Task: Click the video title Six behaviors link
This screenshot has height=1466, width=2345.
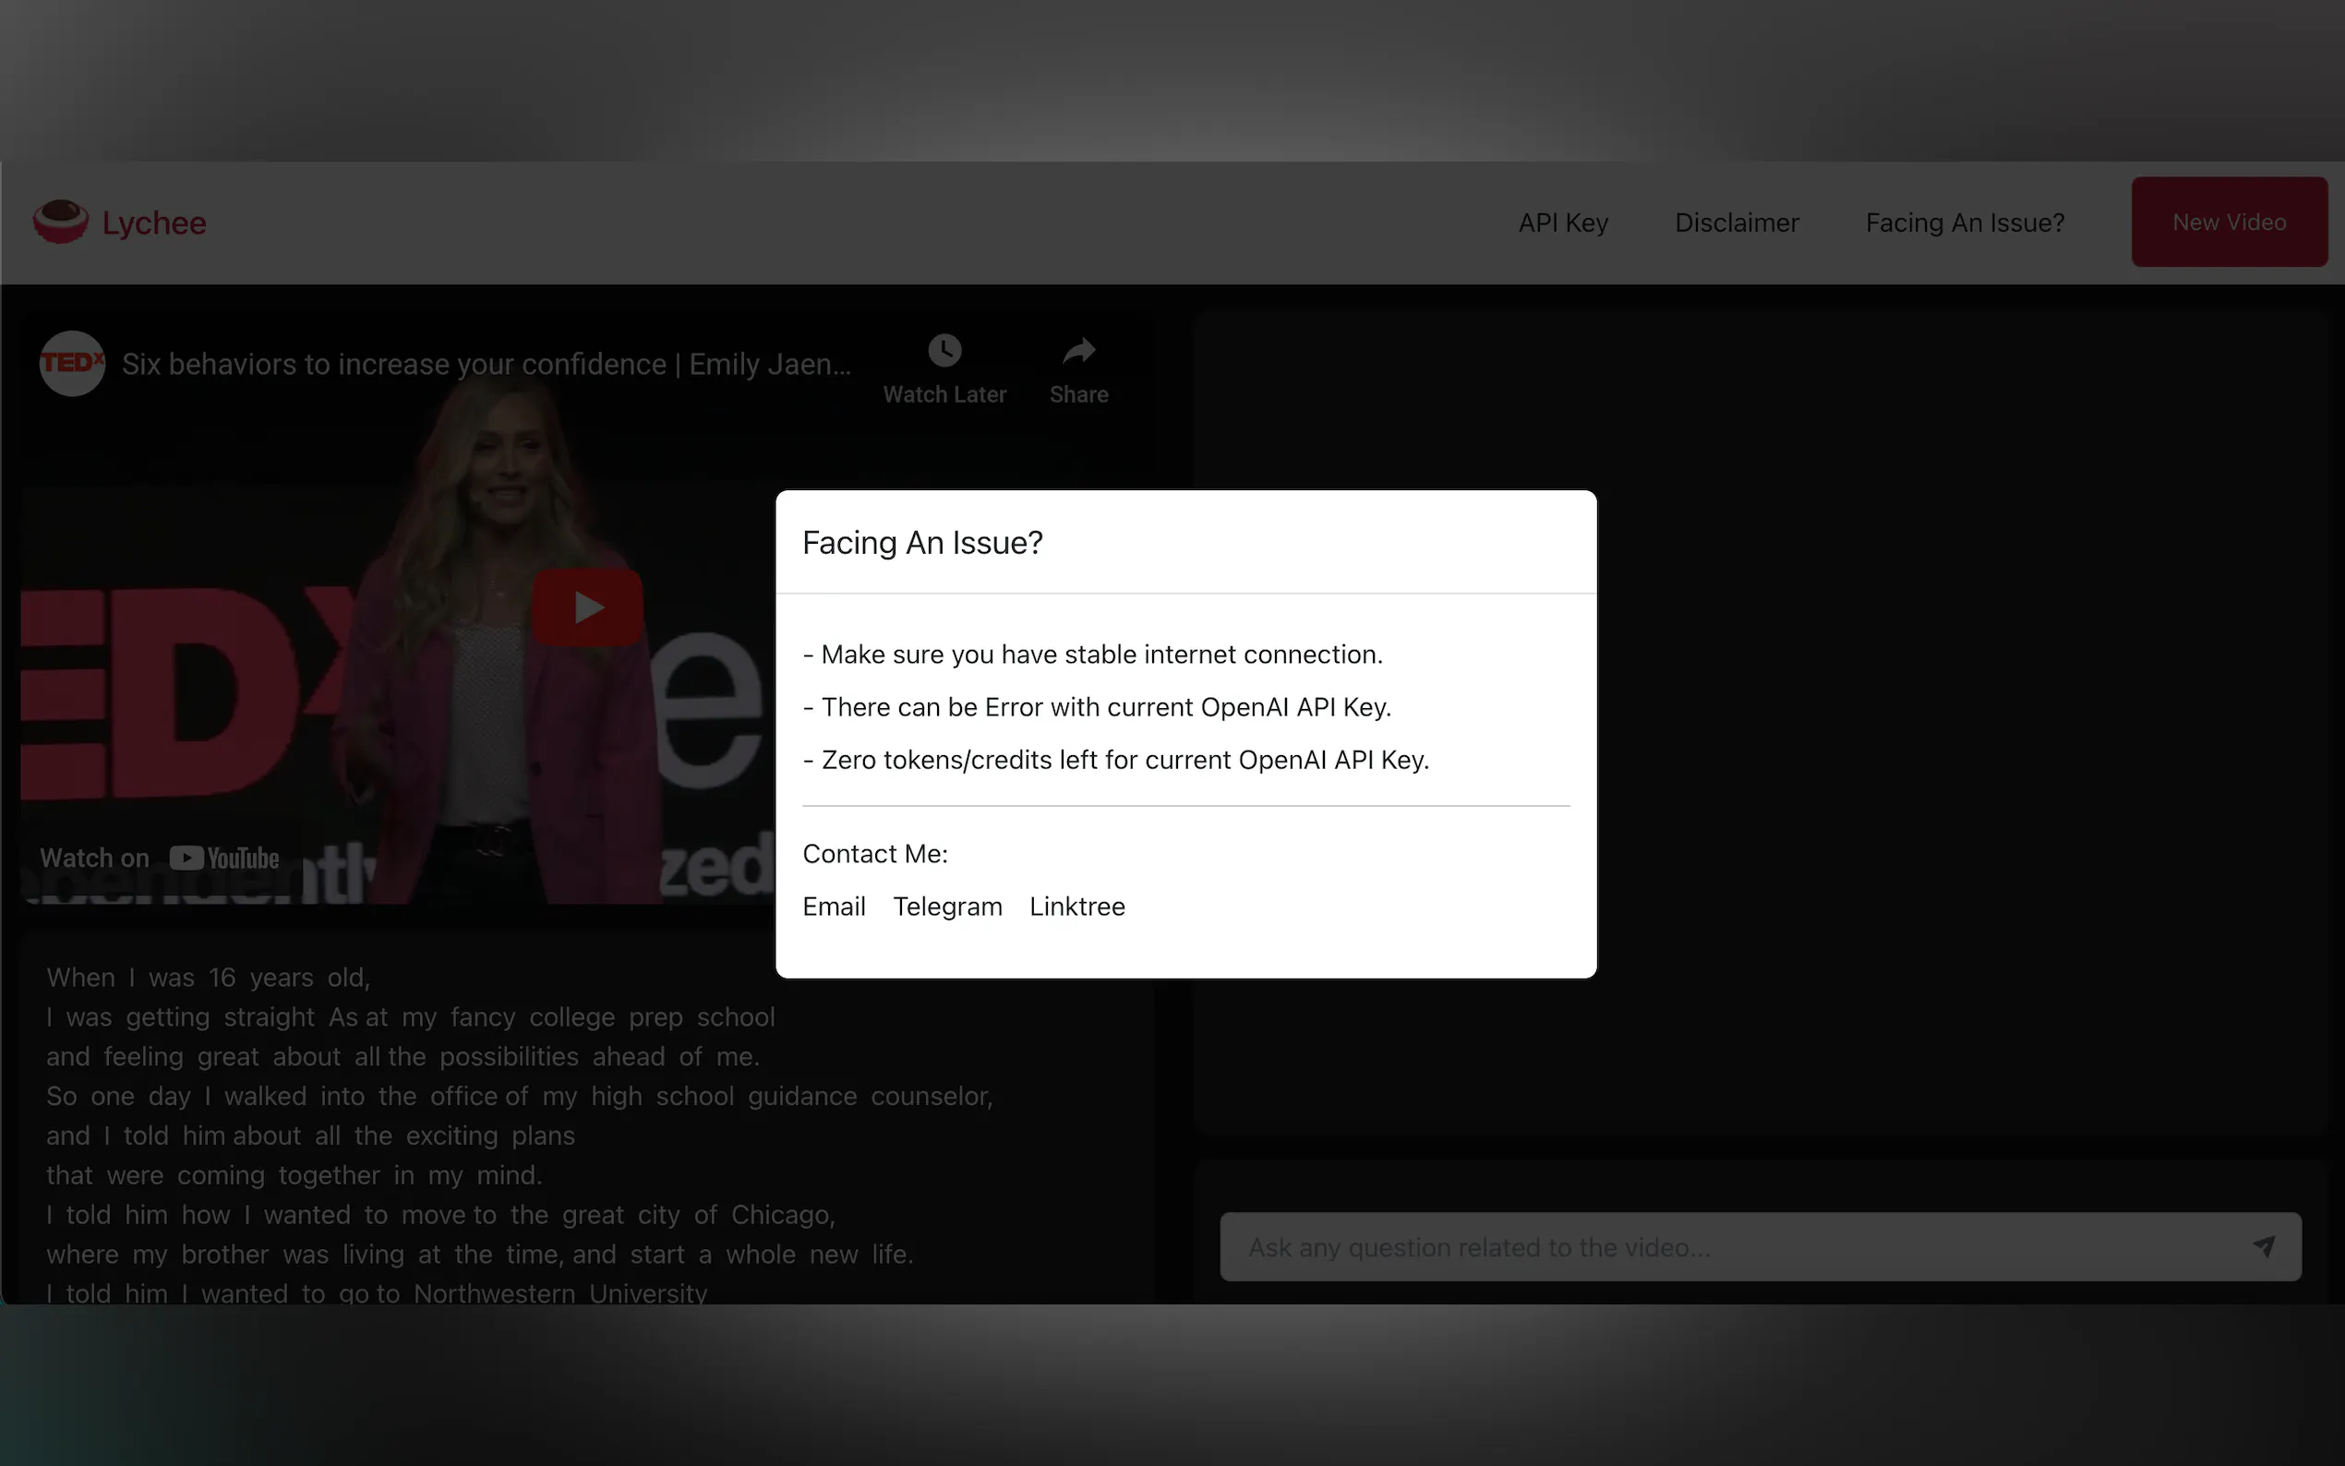Action: click(x=486, y=365)
